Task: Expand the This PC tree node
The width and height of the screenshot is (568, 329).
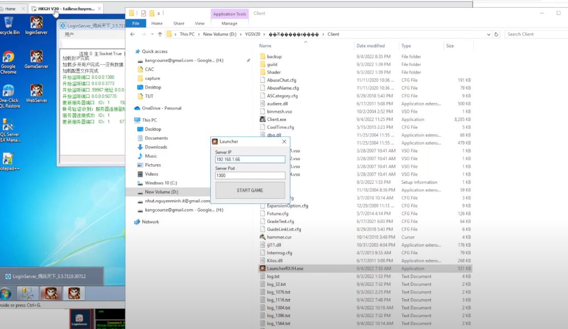Action: pyautogui.click(x=132, y=120)
